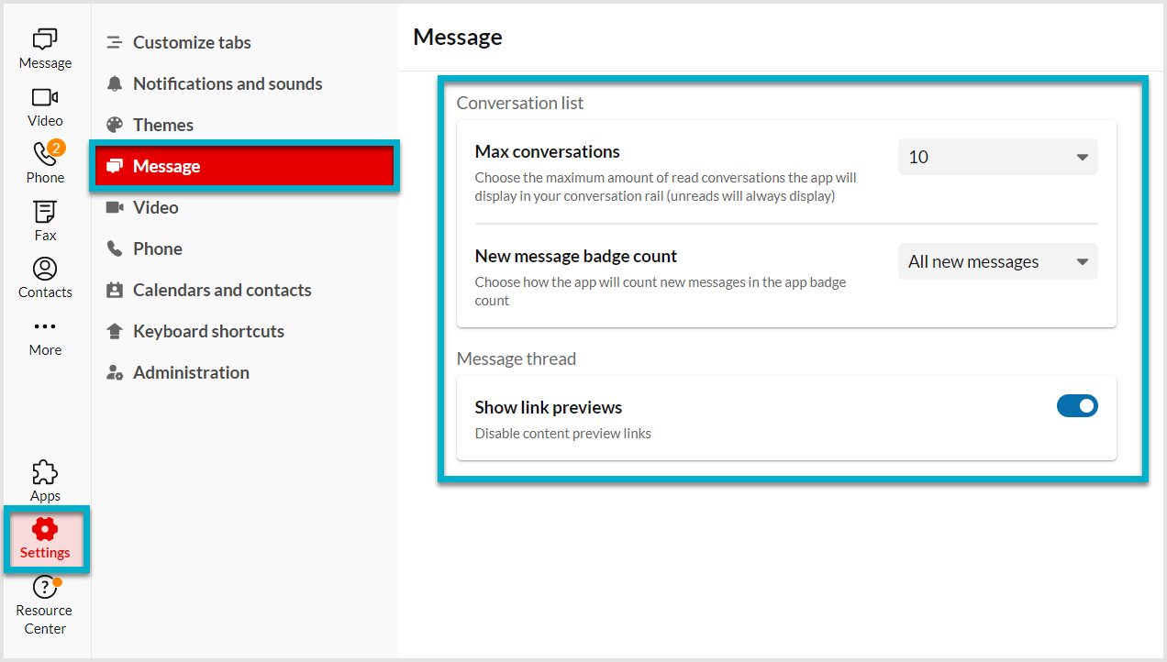The height and width of the screenshot is (662, 1167).
Task: Select Notifications and sounds settings
Action: [228, 83]
